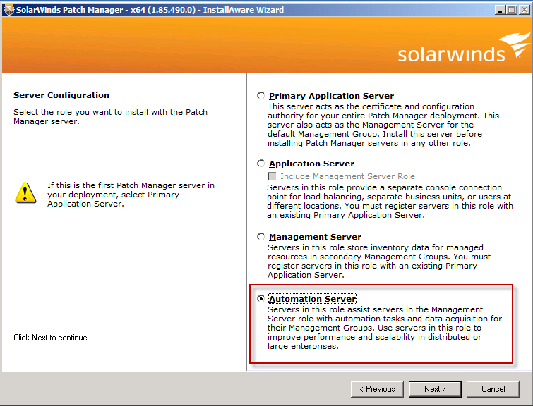Viewport: 533px width, 406px height.
Task: Click the installer icon in the title bar
Action: pos(8,10)
